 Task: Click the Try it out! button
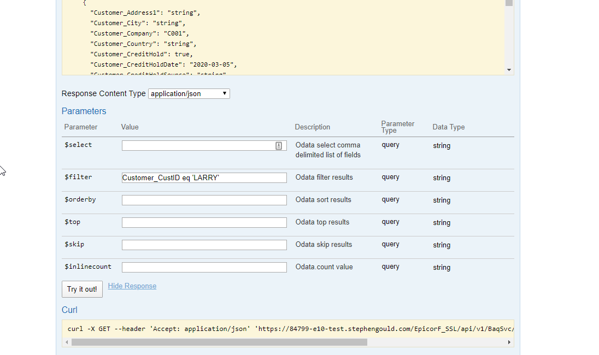click(x=82, y=289)
